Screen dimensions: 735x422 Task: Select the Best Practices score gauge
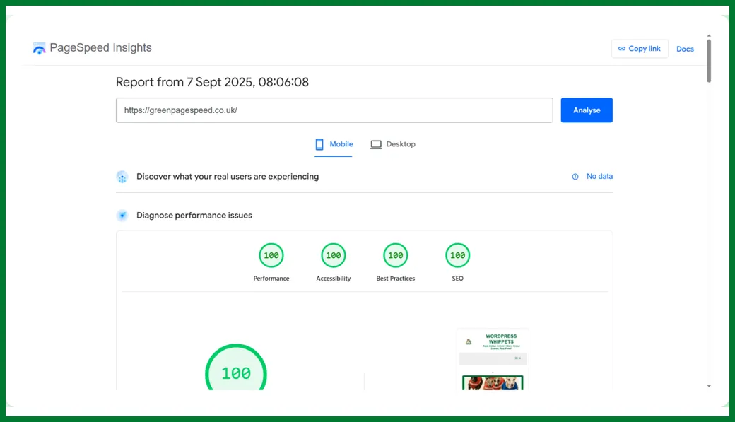pyautogui.click(x=396, y=255)
